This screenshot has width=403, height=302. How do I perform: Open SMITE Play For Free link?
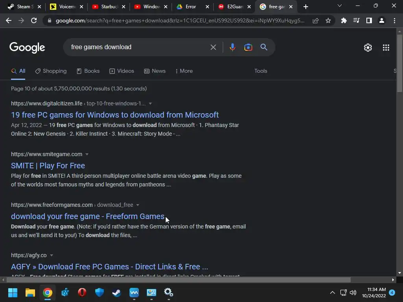(x=48, y=166)
